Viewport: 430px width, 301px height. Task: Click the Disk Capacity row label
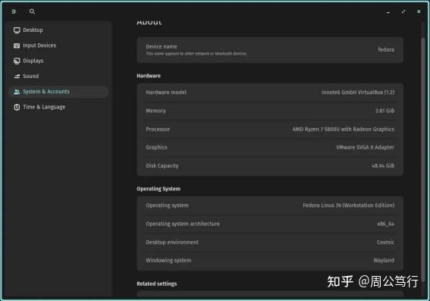pos(162,166)
